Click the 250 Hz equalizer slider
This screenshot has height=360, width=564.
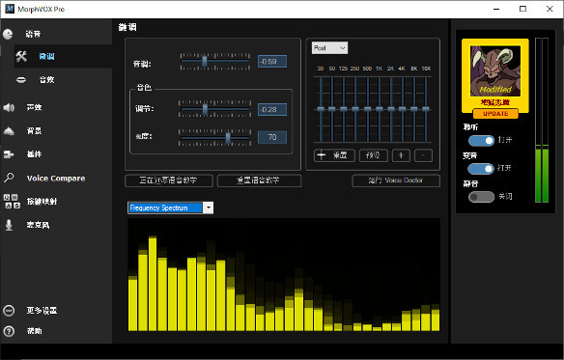tap(355, 109)
